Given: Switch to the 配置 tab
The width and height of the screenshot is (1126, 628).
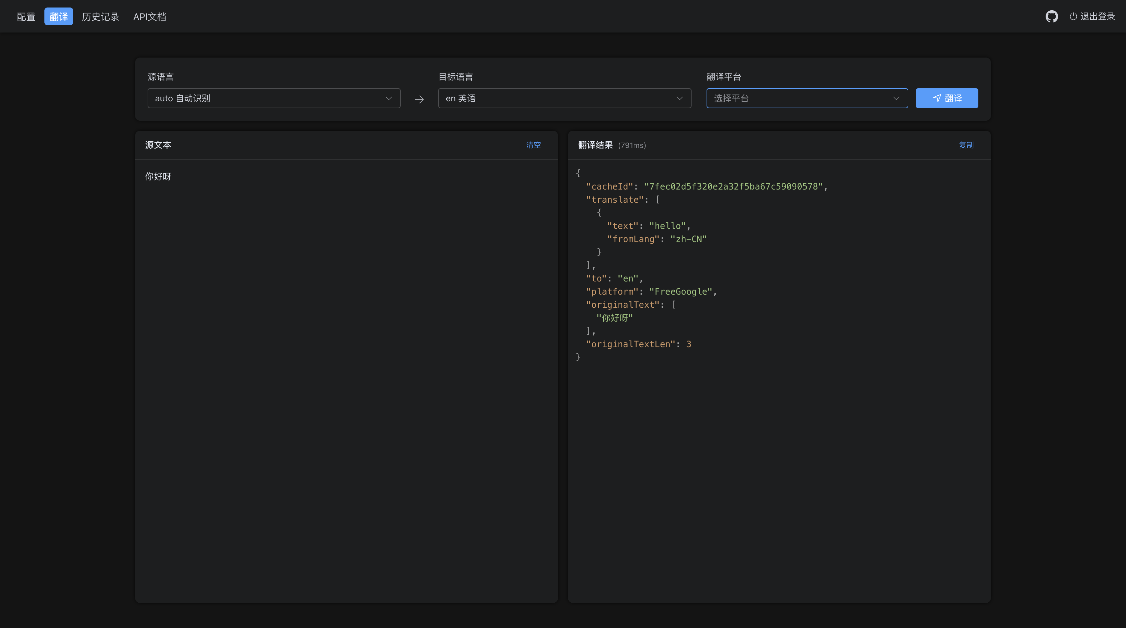Looking at the screenshot, I should [26, 17].
